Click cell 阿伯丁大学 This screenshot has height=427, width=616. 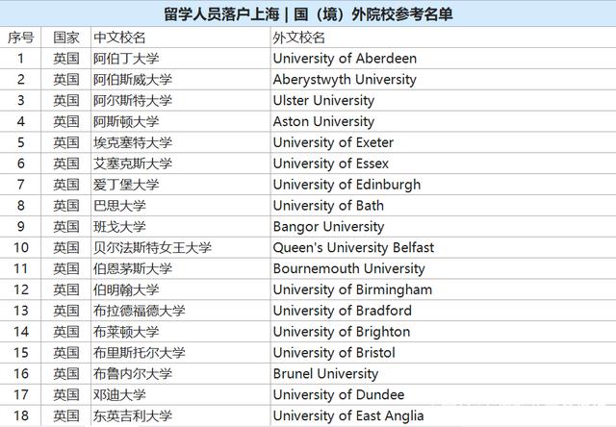(x=181, y=59)
